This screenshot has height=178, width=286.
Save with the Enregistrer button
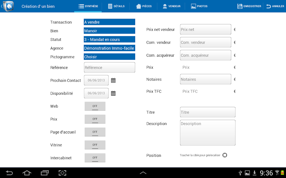coord(249,6)
